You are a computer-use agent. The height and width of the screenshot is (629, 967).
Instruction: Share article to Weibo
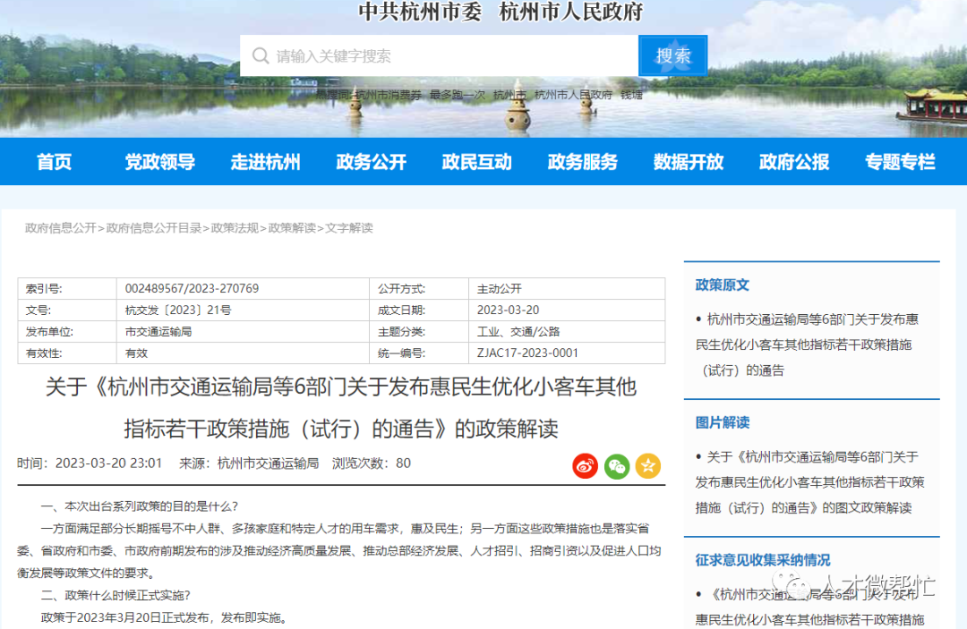(x=585, y=466)
